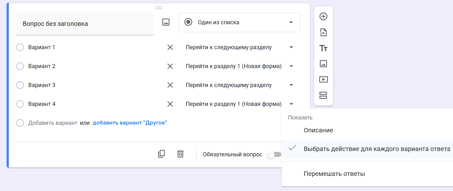This screenshot has height=191, width=453.
Task: Add video from side toolbar
Action: (323, 79)
